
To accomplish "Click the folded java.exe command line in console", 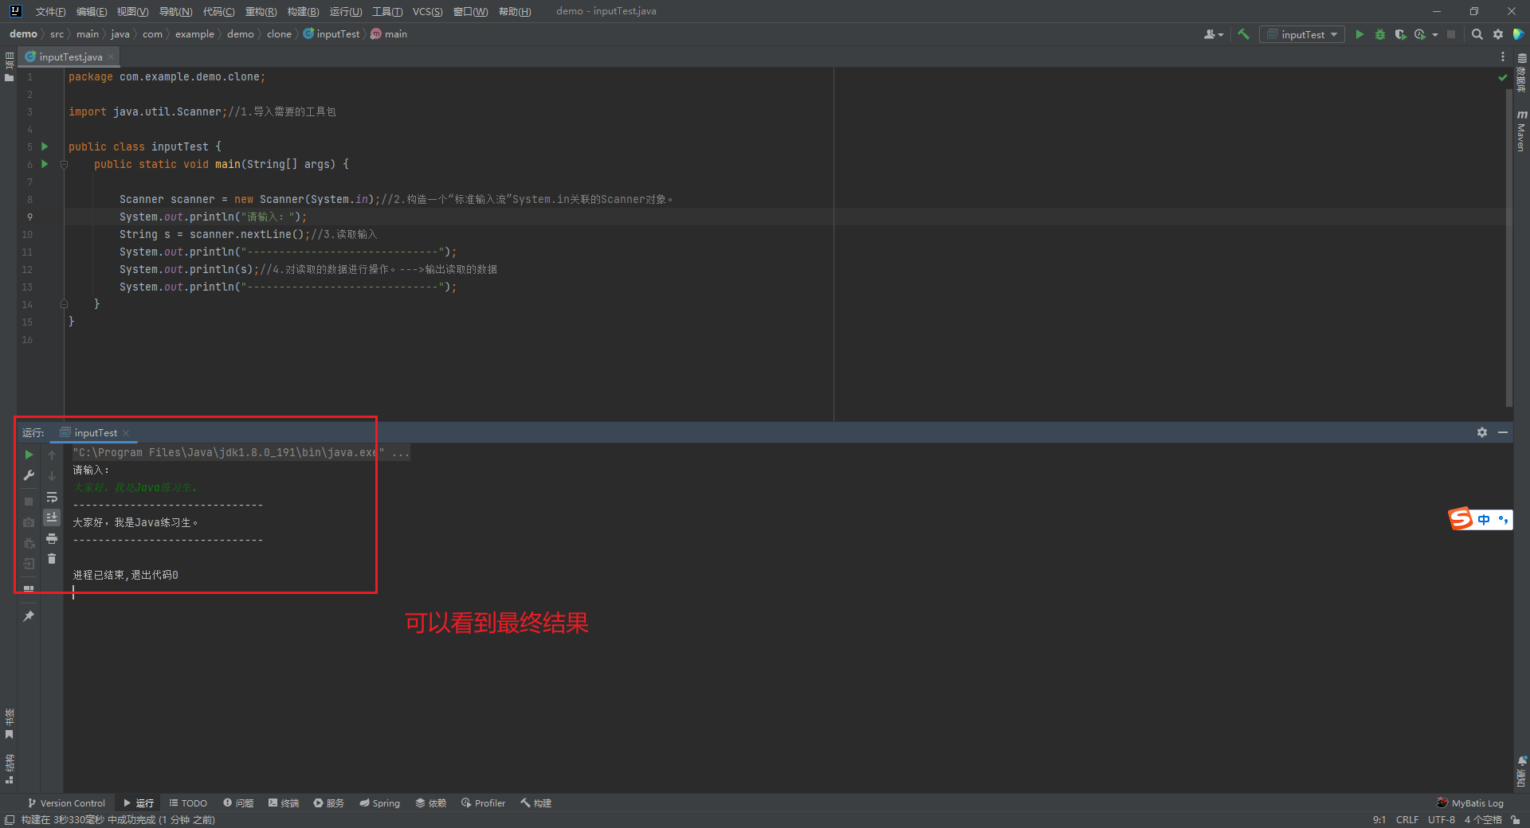I will click(x=241, y=452).
